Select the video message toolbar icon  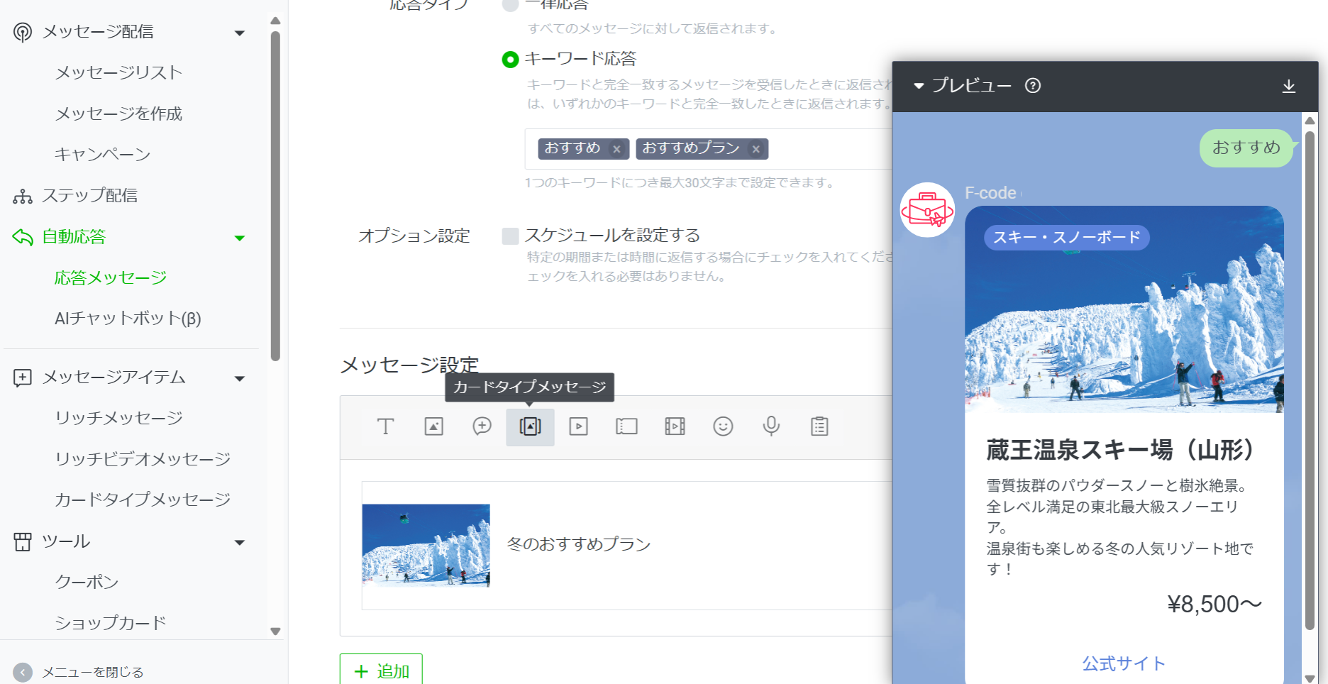point(578,426)
